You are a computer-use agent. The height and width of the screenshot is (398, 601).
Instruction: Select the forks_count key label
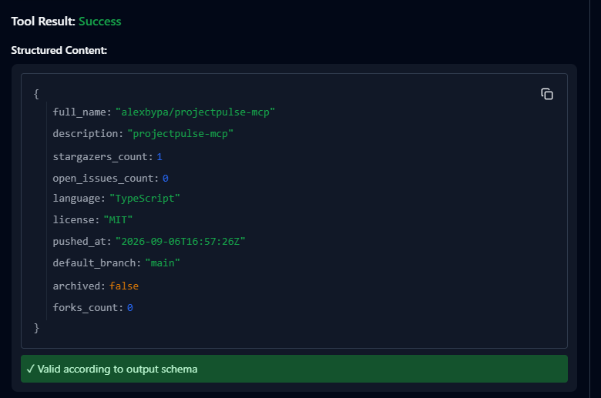pyautogui.click(x=88, y=308)
